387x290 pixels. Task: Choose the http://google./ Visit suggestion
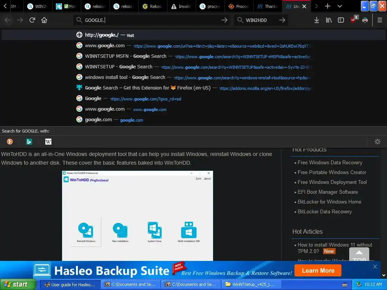tap(193, 35)
